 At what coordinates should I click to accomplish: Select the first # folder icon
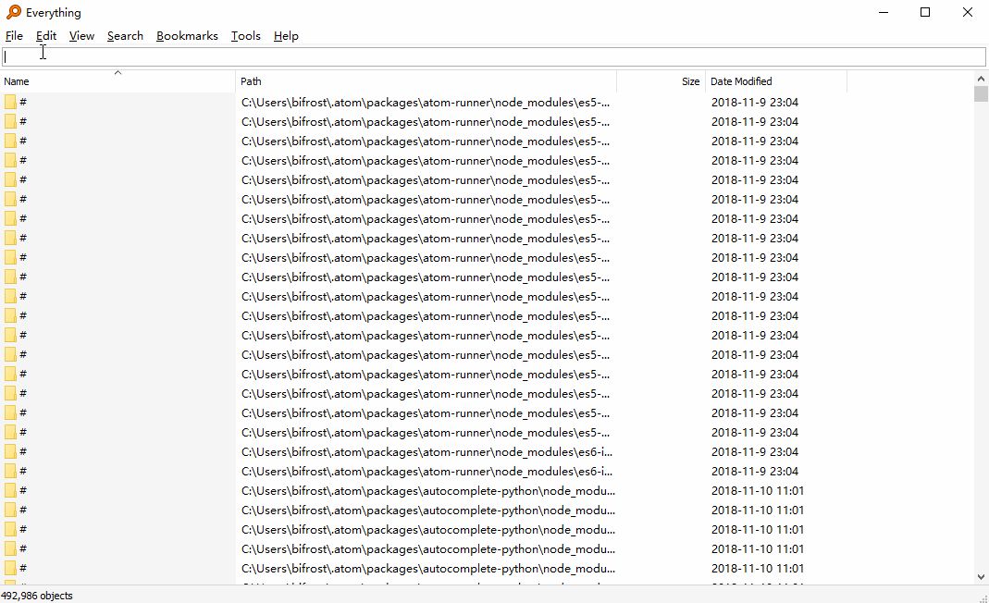(10, 102)
